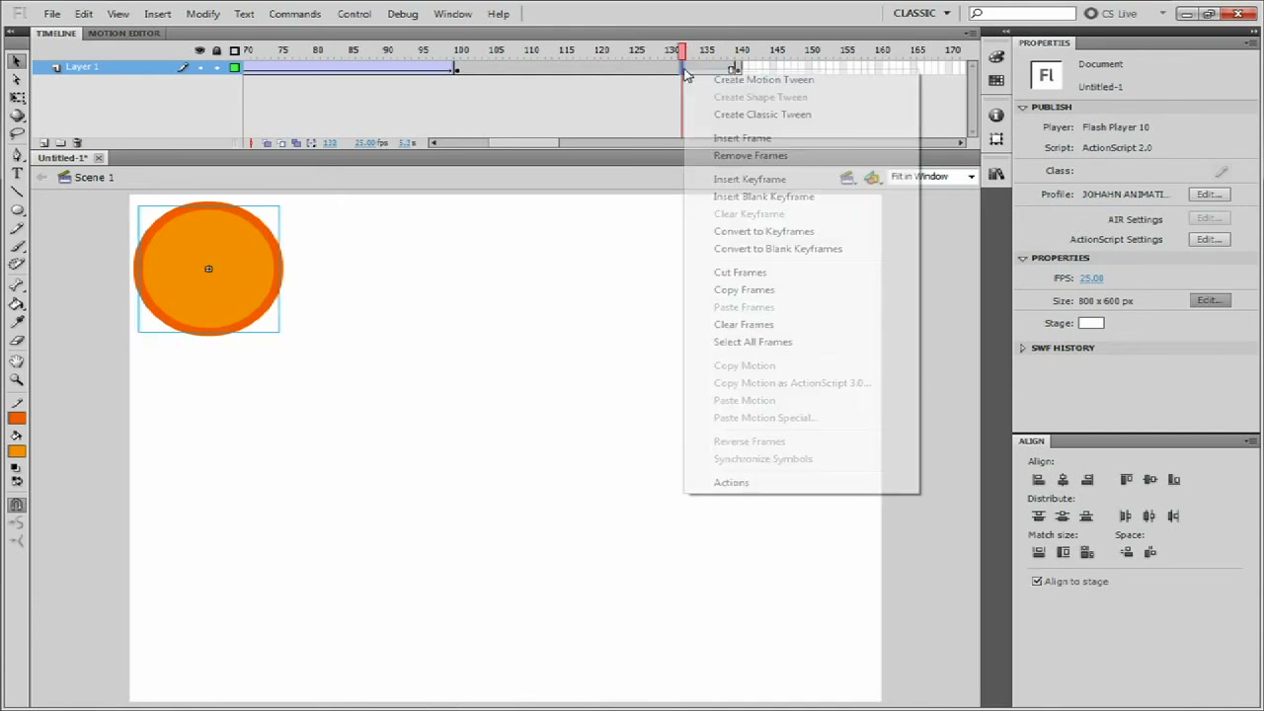Open the CLASSIC workspace dropdown

point(922,13)
